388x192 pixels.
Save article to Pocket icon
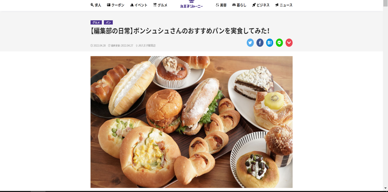click(x=289, y=43)
